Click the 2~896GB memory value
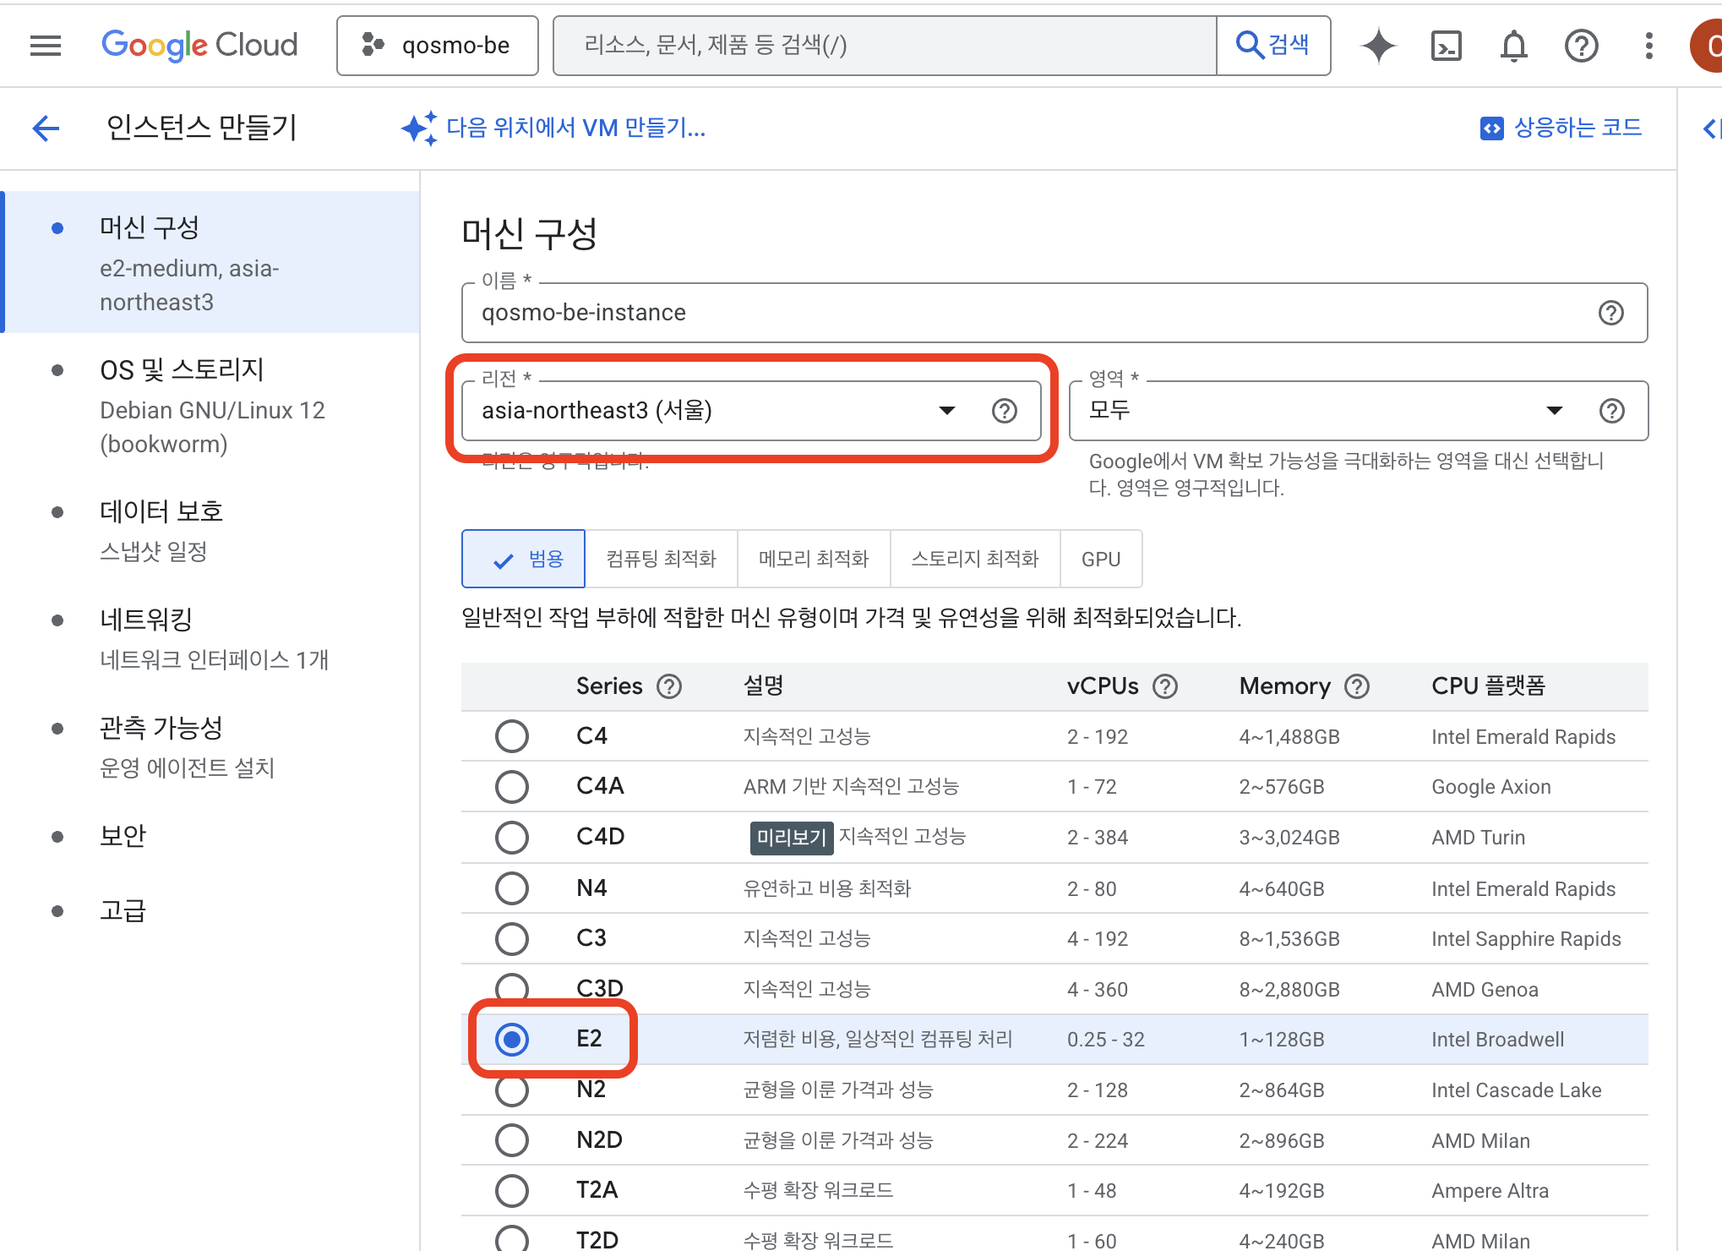Screen dimensions: 1722x1251 point(1282,1141)
